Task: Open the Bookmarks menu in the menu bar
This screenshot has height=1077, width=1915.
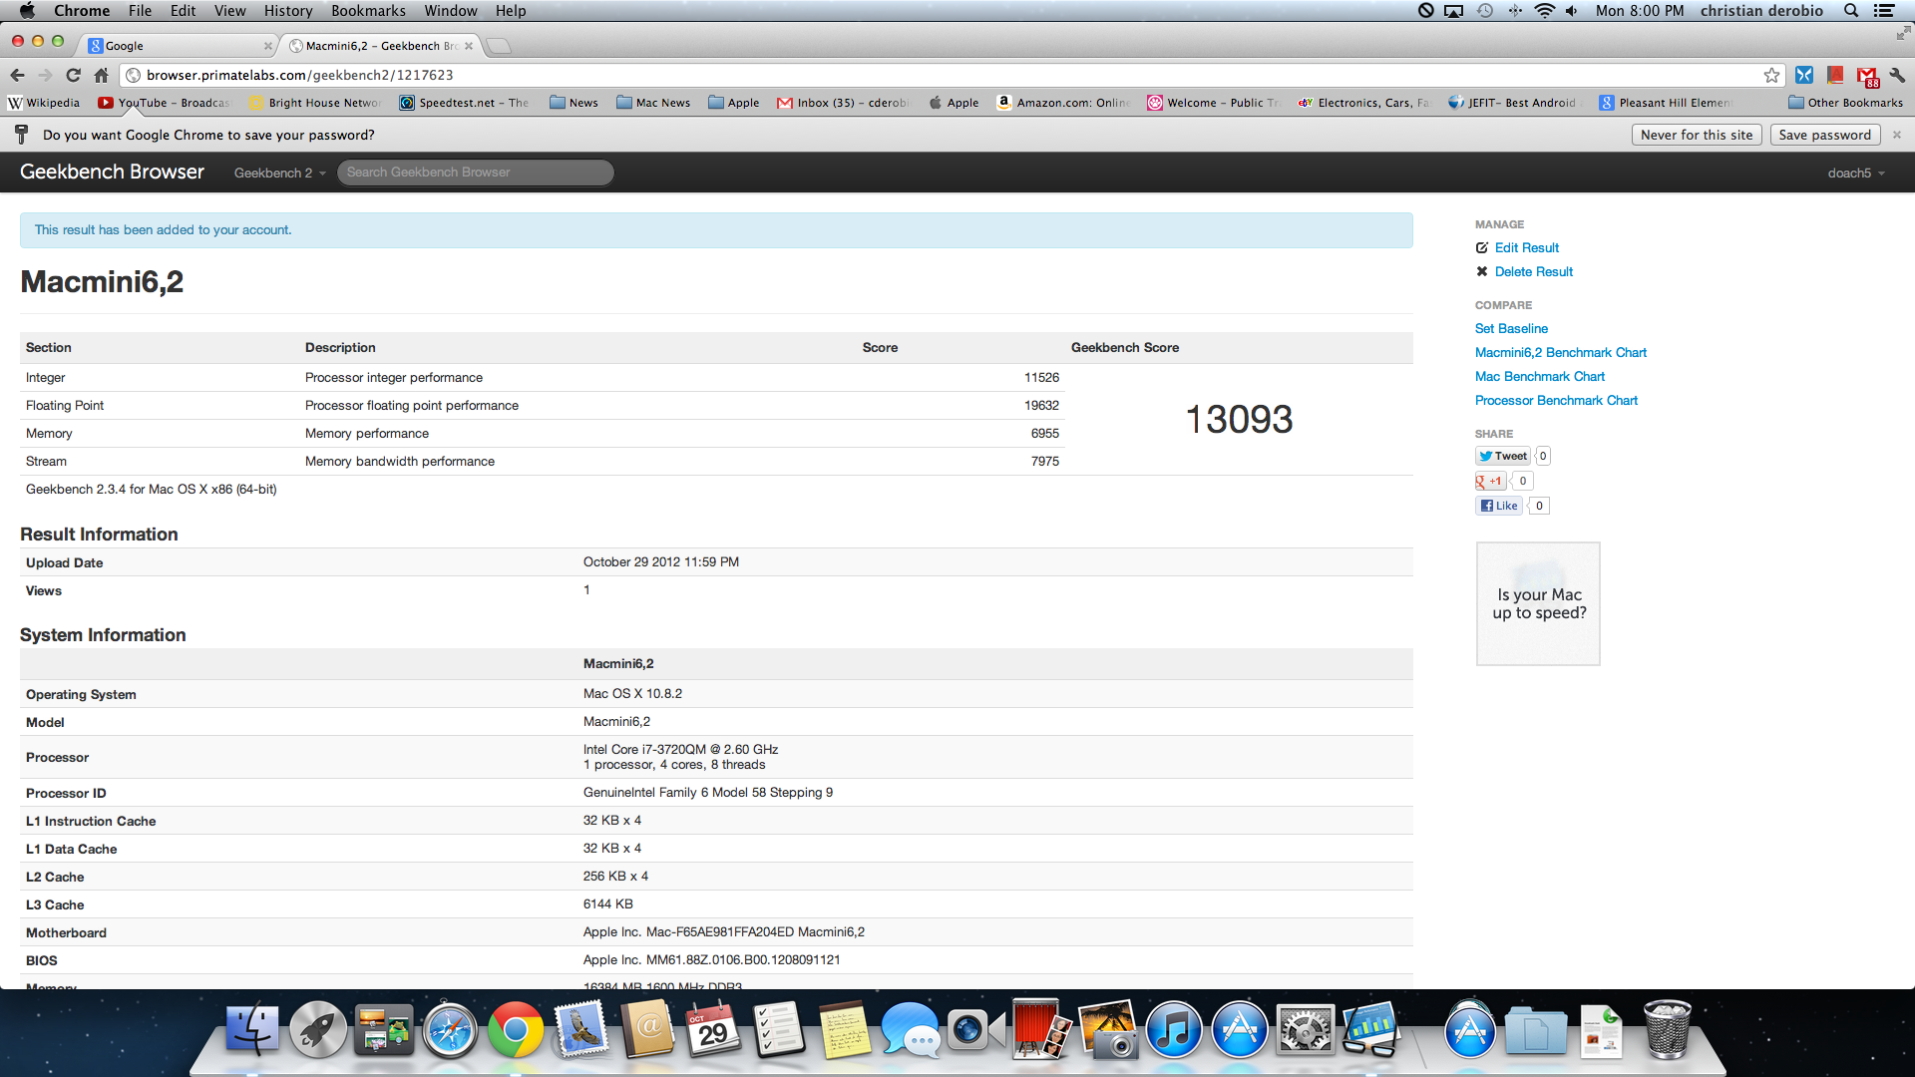Action: click(x=368, y=11)
